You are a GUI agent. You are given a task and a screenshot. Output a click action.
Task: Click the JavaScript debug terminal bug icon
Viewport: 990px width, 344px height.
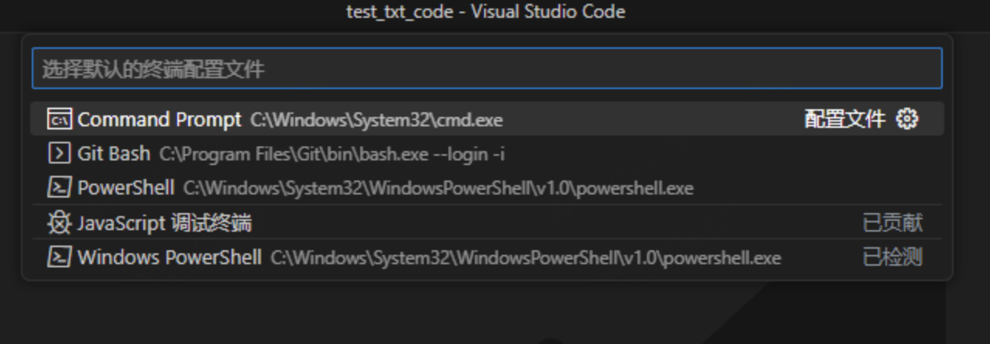click(x=59, y=223)
